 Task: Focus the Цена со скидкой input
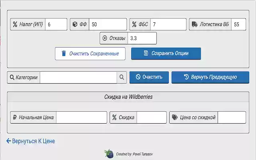point(232,117)
